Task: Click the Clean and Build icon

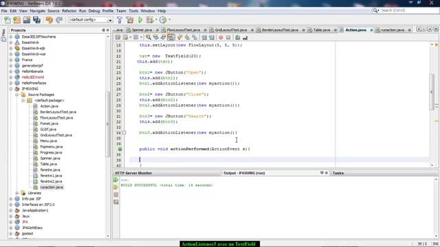Action: 130,20
